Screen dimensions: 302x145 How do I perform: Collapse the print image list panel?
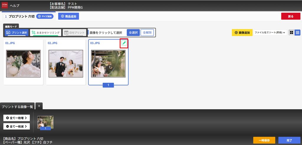point(39,106)
